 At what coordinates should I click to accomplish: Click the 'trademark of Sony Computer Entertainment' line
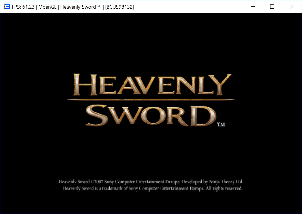click(x=152, y=188)
